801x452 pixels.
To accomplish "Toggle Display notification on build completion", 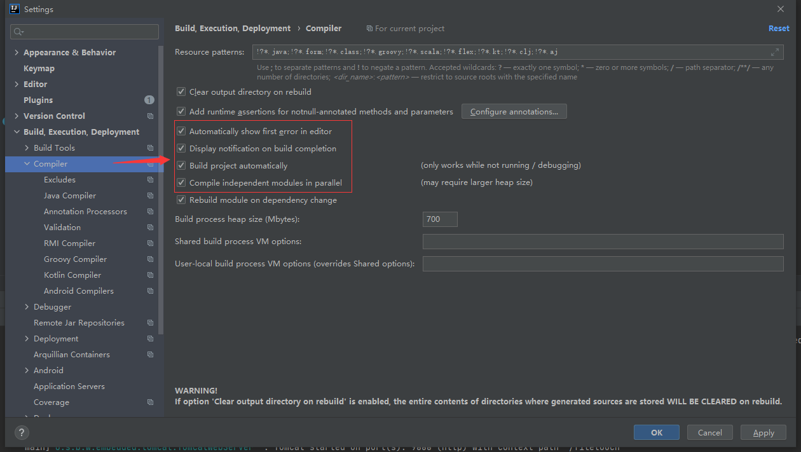I will pos(181,149).
